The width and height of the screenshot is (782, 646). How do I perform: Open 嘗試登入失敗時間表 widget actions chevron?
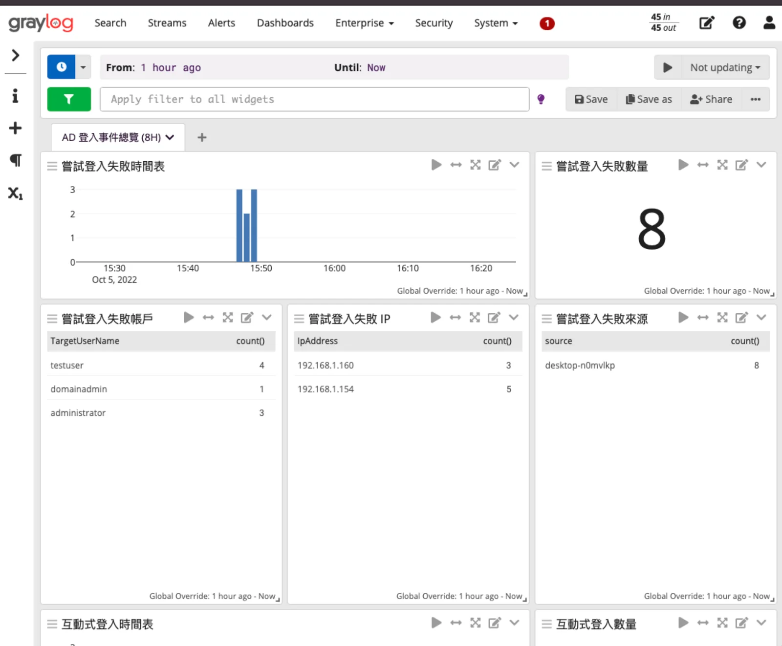514,165
